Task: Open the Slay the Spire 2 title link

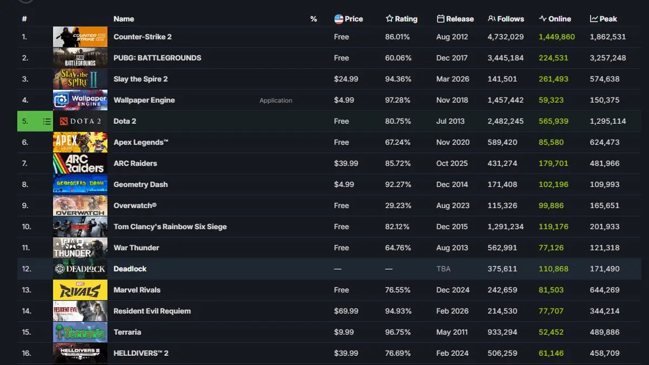Action: coord(141,79)
